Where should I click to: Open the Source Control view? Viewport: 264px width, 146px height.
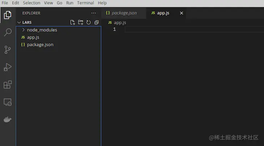pos(8,50)
